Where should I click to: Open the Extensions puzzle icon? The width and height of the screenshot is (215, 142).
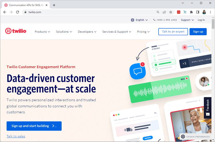pyautogui.click(x=191, y=12)
